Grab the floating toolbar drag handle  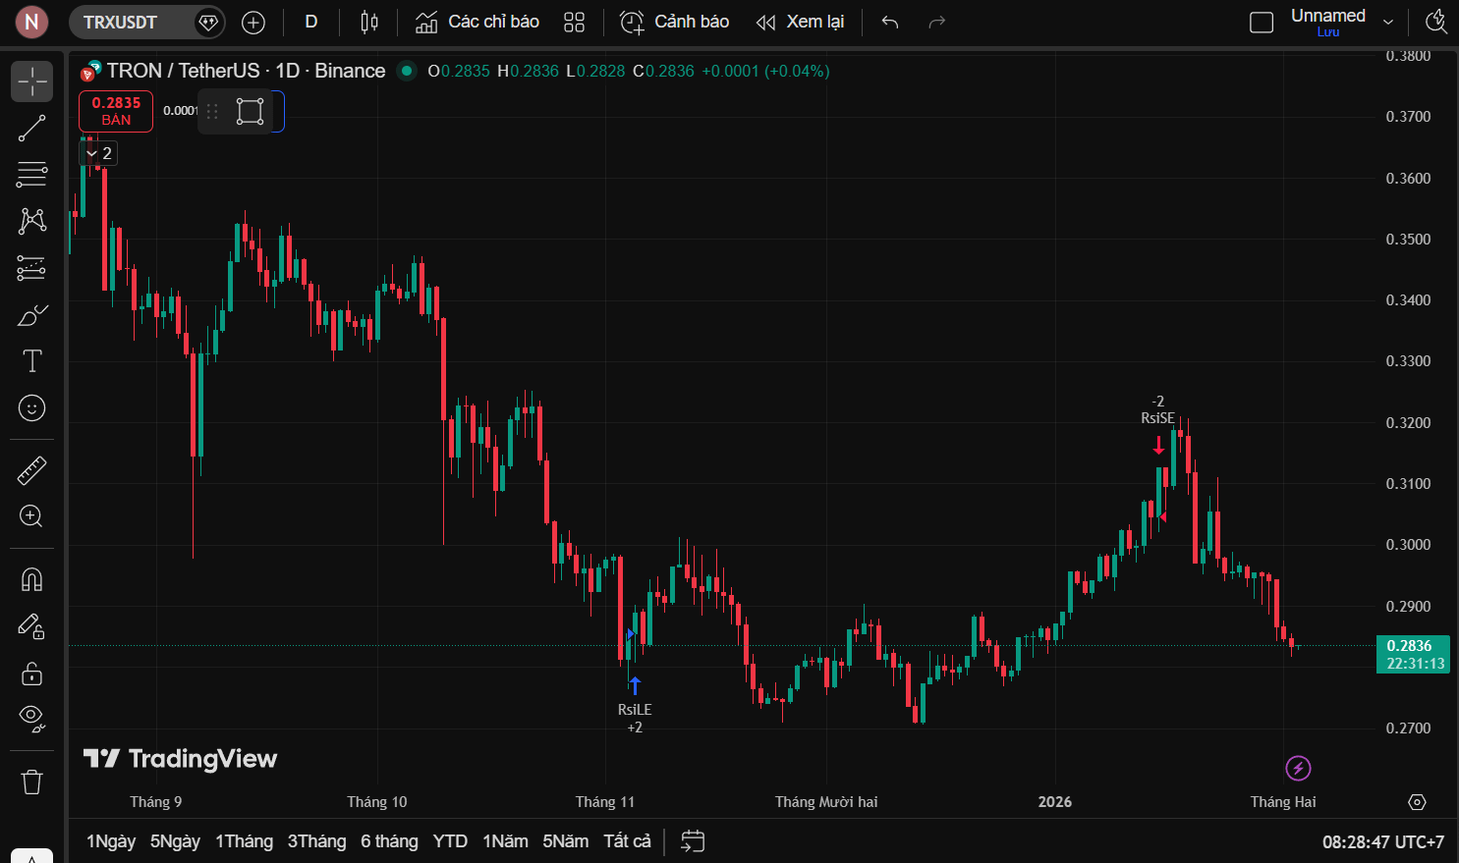tap(212, 111)
